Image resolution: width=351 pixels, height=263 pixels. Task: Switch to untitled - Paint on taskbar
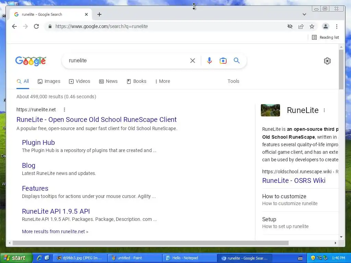[x=135, y=258]
